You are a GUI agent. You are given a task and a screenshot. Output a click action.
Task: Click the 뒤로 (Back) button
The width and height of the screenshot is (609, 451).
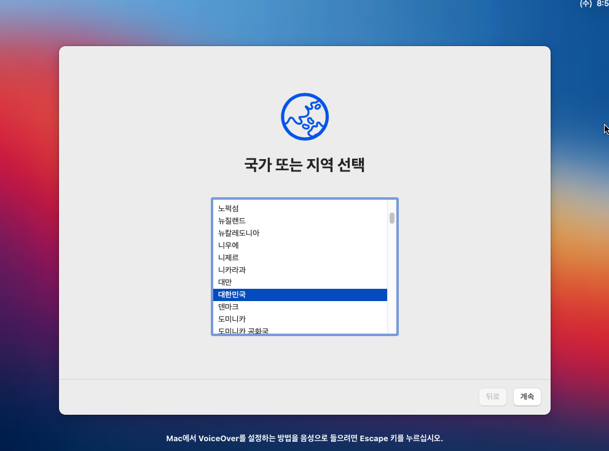[492, 396]
